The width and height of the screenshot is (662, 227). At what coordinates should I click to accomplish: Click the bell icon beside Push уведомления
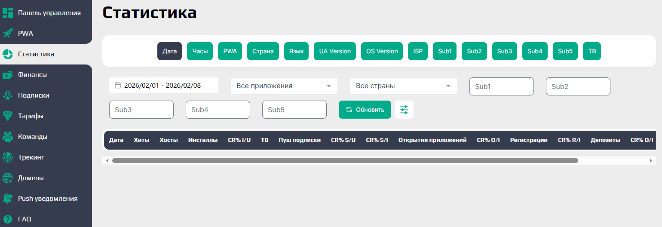tap(8, 199)
